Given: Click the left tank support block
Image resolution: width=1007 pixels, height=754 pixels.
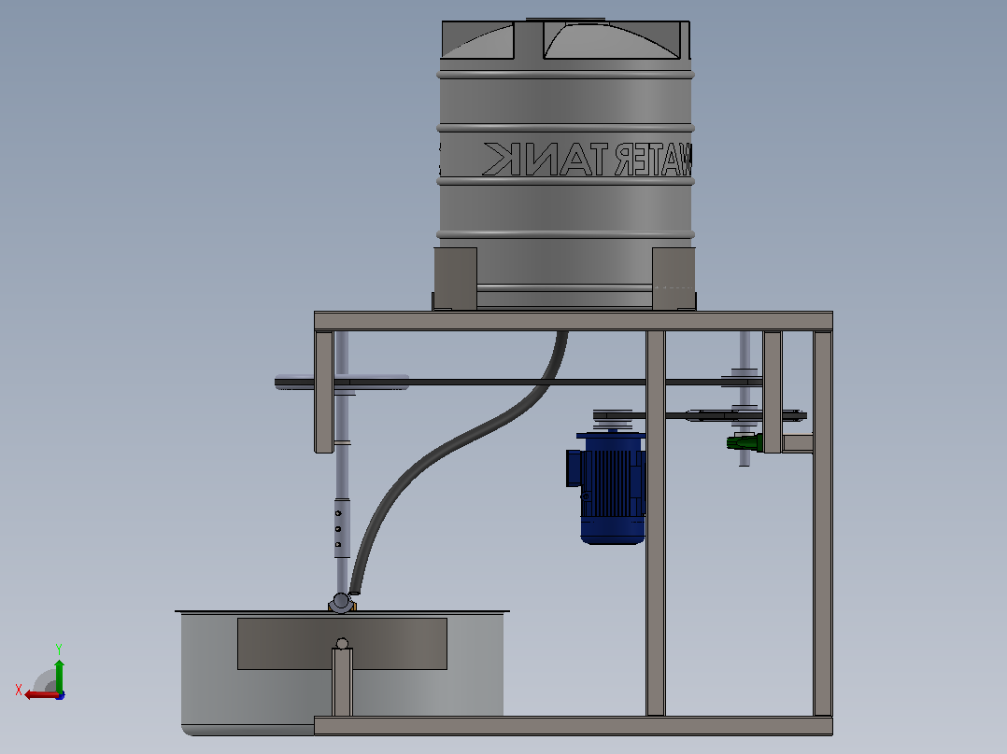Looking at the screenshot, I should (x=455, y=278).
